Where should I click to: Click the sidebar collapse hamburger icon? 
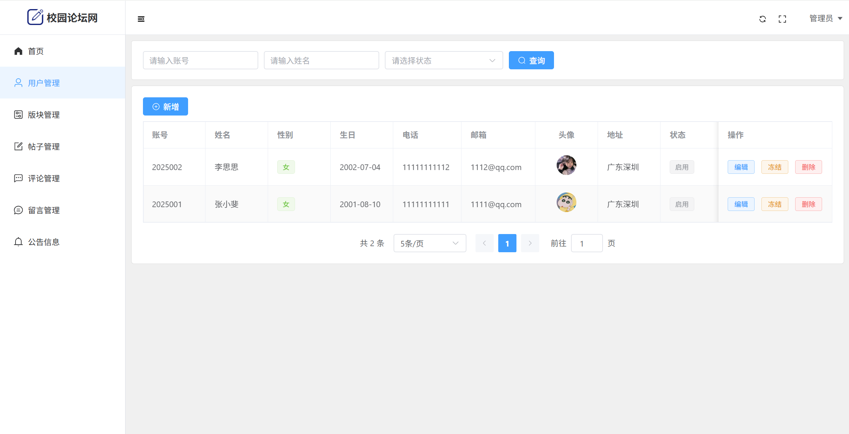pyautogui.click(x=141, y=19)
